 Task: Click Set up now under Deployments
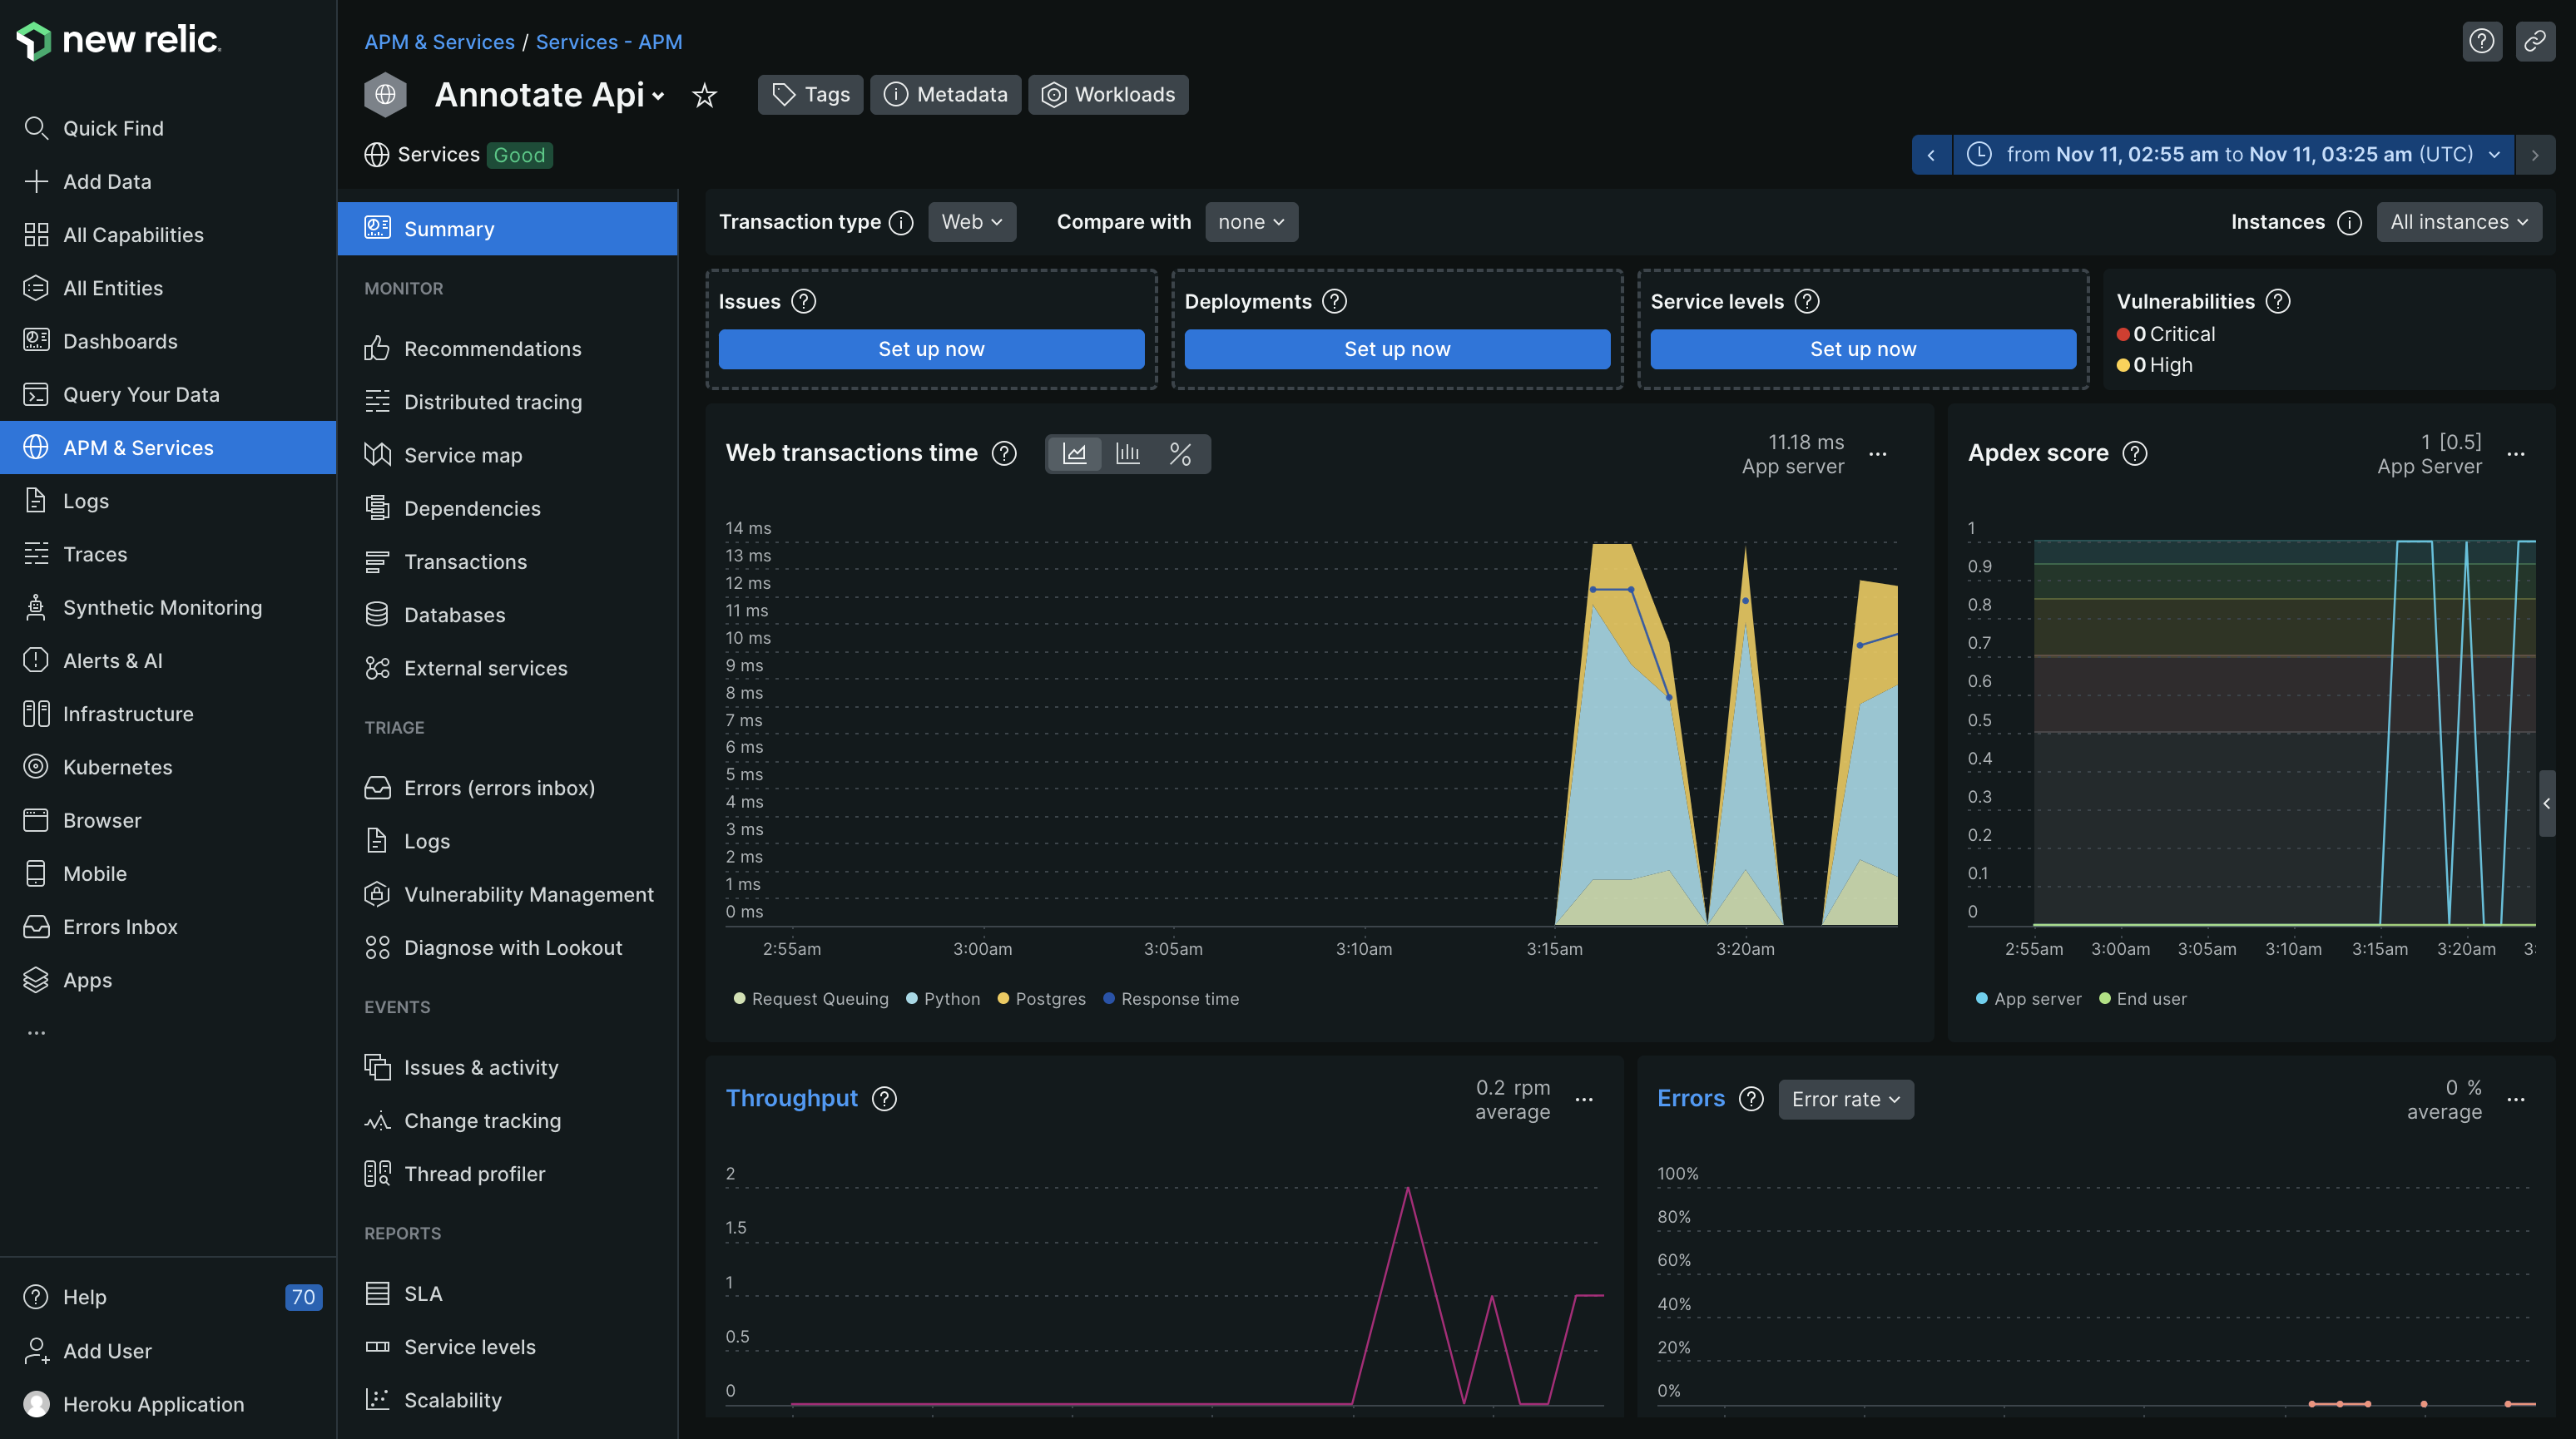(x=1396, y=349)
